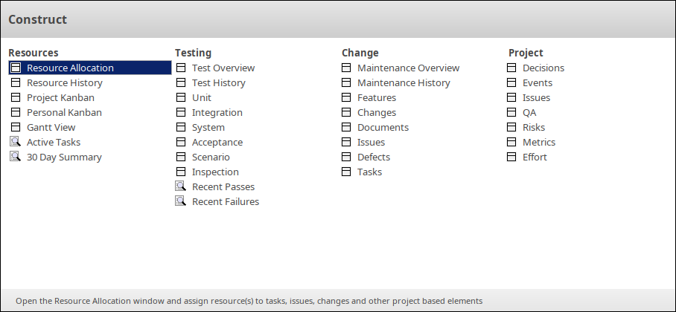
Task: Click the Recent Failures search icon
Action: click(181, 201)
